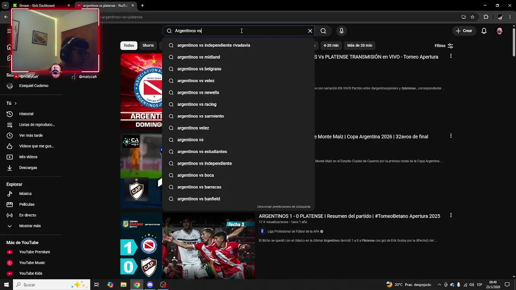Viewport: 516px width, 290px height.
Task: Open YouTube Kids sidebar item
Action: pyautogui.click(x=31, y=273)
